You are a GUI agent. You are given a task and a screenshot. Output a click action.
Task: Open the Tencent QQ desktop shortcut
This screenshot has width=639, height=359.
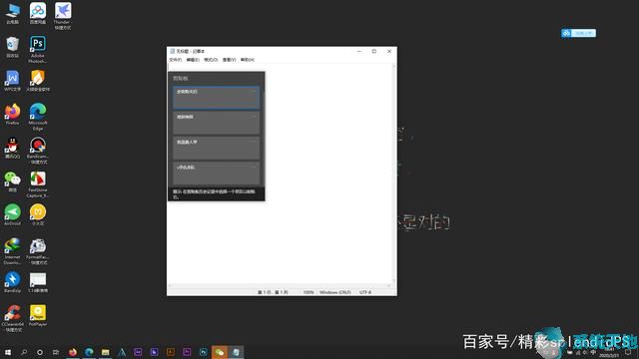pyautogui.click(x=13, y=148)
